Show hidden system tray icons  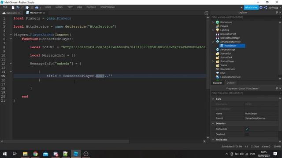click(226, 154)
